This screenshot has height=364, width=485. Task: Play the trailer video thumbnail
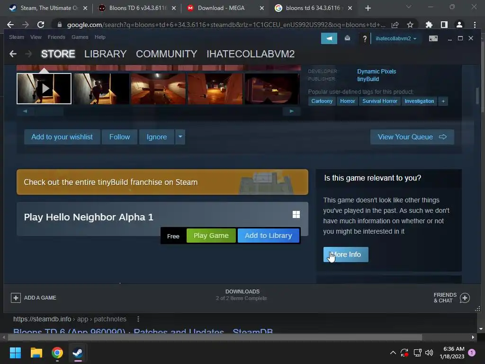tap(44, 89)
